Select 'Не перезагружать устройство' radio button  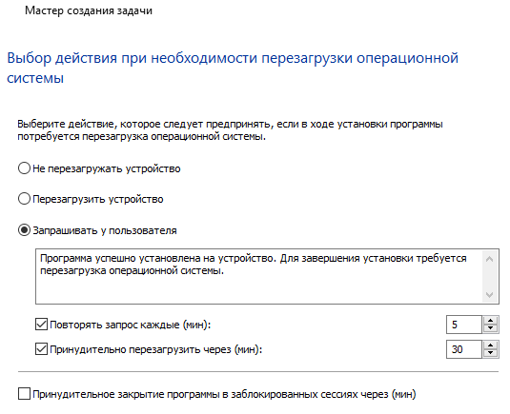coord(24,168)
